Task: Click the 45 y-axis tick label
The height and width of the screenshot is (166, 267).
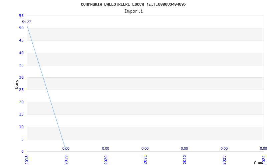Action: pos(21,40)
